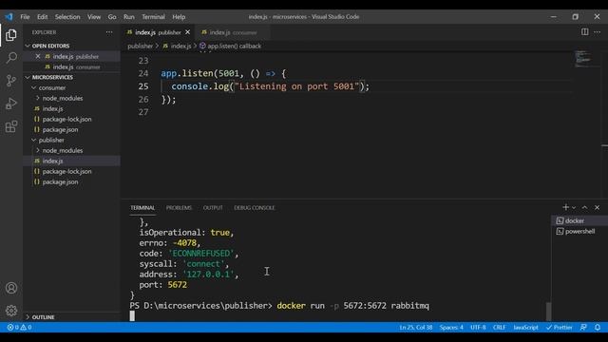Open the View menu

coord(94,17)
